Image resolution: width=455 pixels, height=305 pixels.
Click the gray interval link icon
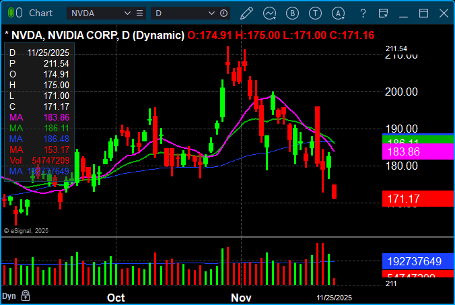click(19, 13)
